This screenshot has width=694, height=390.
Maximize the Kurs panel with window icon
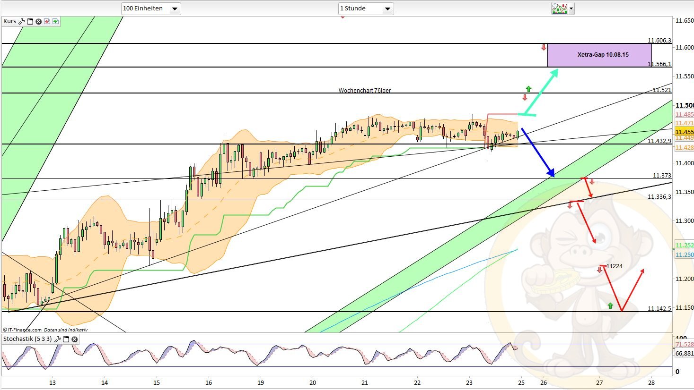[30, 21]
